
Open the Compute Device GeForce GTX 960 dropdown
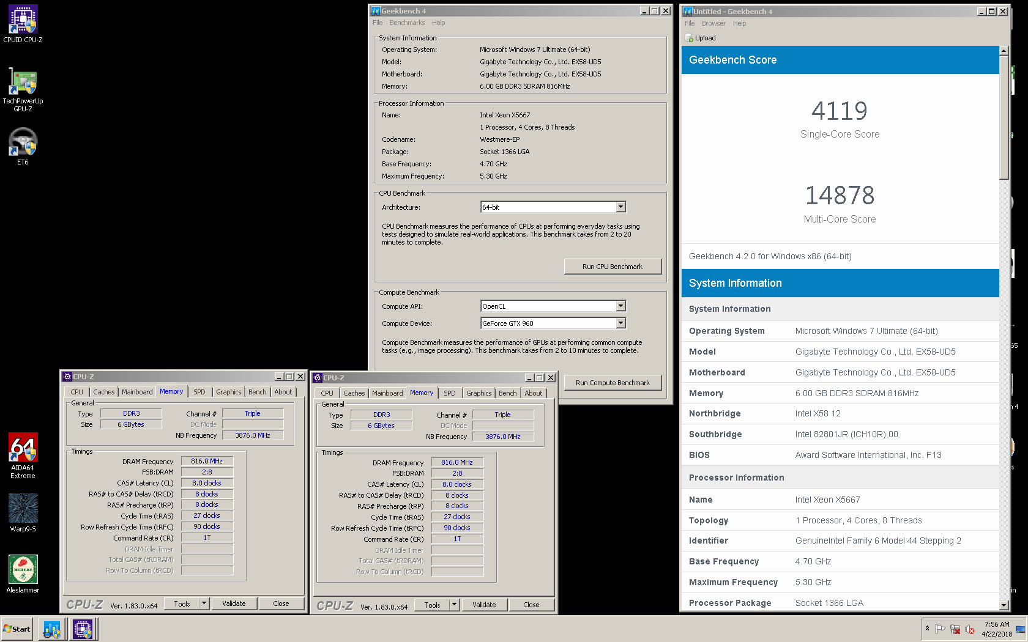point(620,323)
